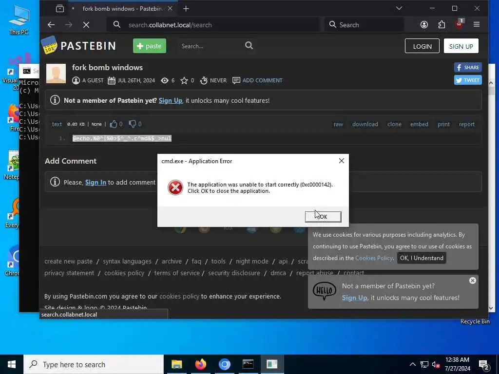Image resolution: width=499 pixels, height=374 pixels.
Task: Click the browser Search box
Action: [x=365, y=25]
